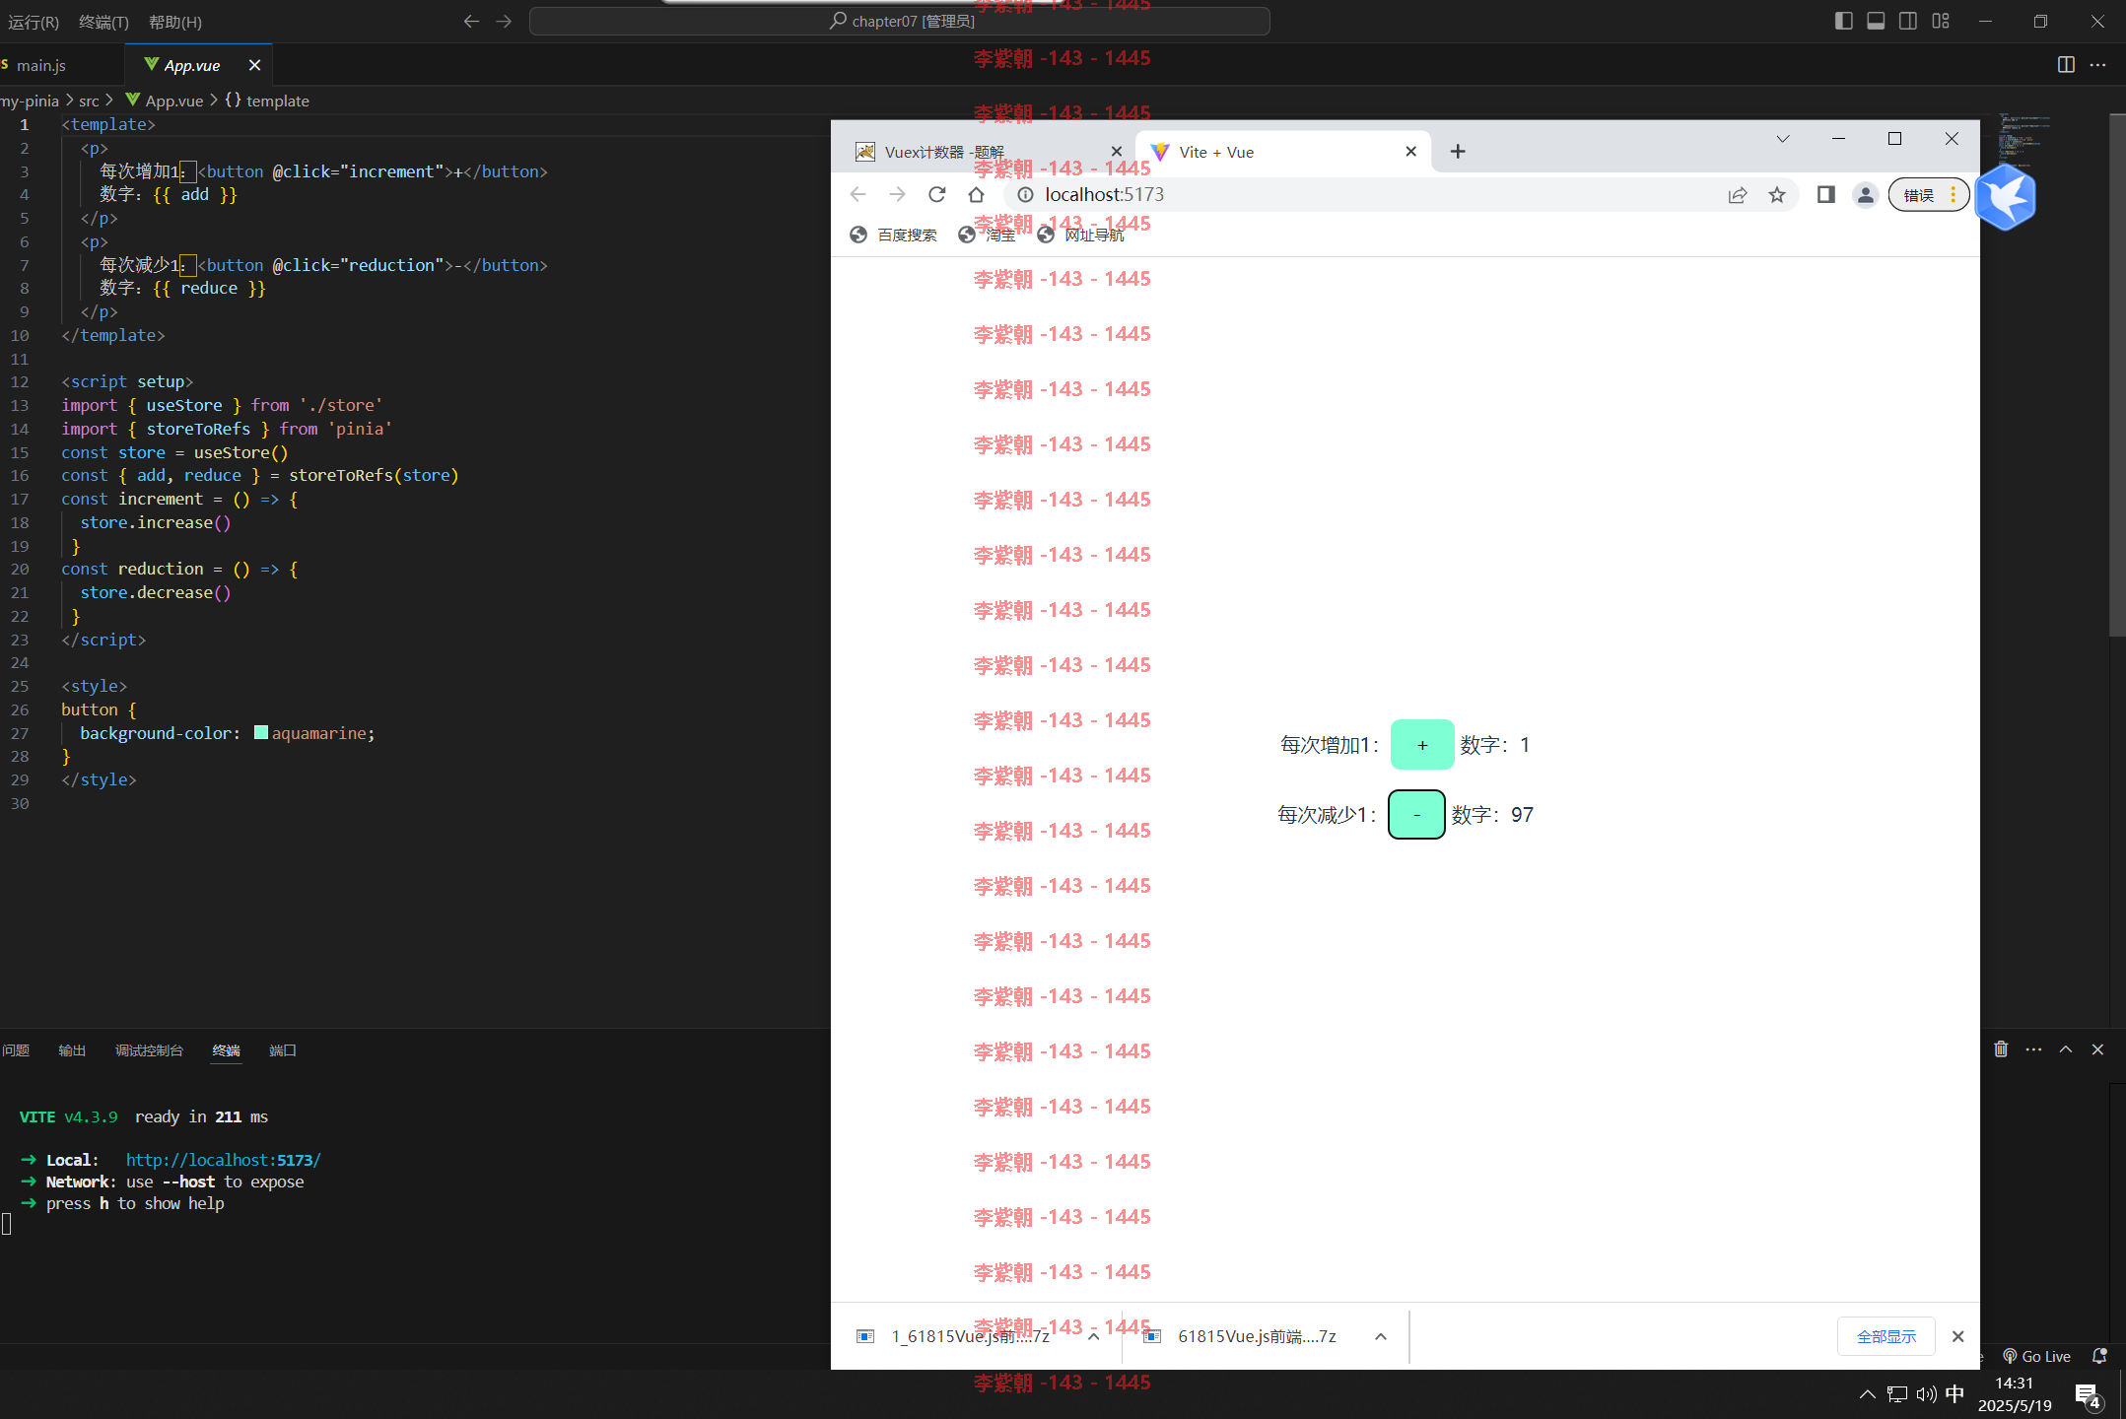The height and width of the screenshot is (1419, 2126).
Task: Open VS Code notifications bell
Action: (x=2099, y=1356)
